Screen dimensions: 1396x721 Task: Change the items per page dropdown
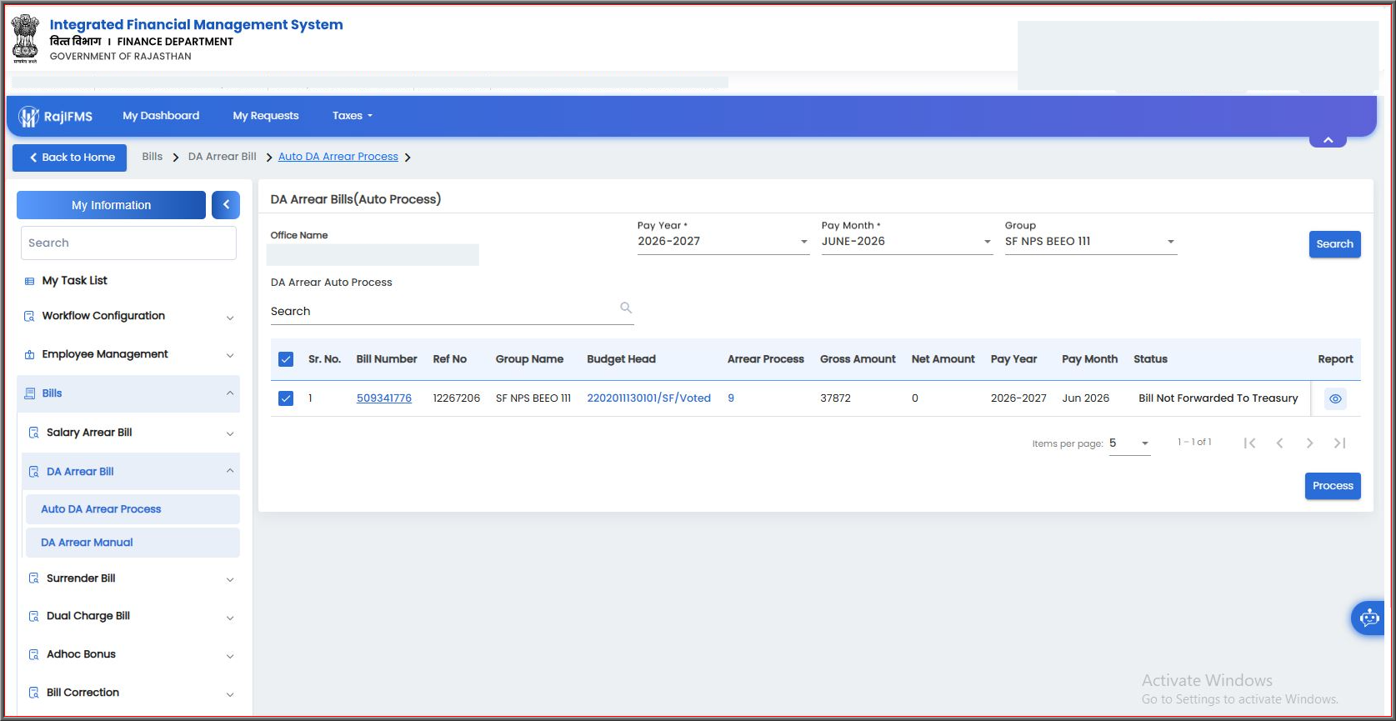point(1129,443)
